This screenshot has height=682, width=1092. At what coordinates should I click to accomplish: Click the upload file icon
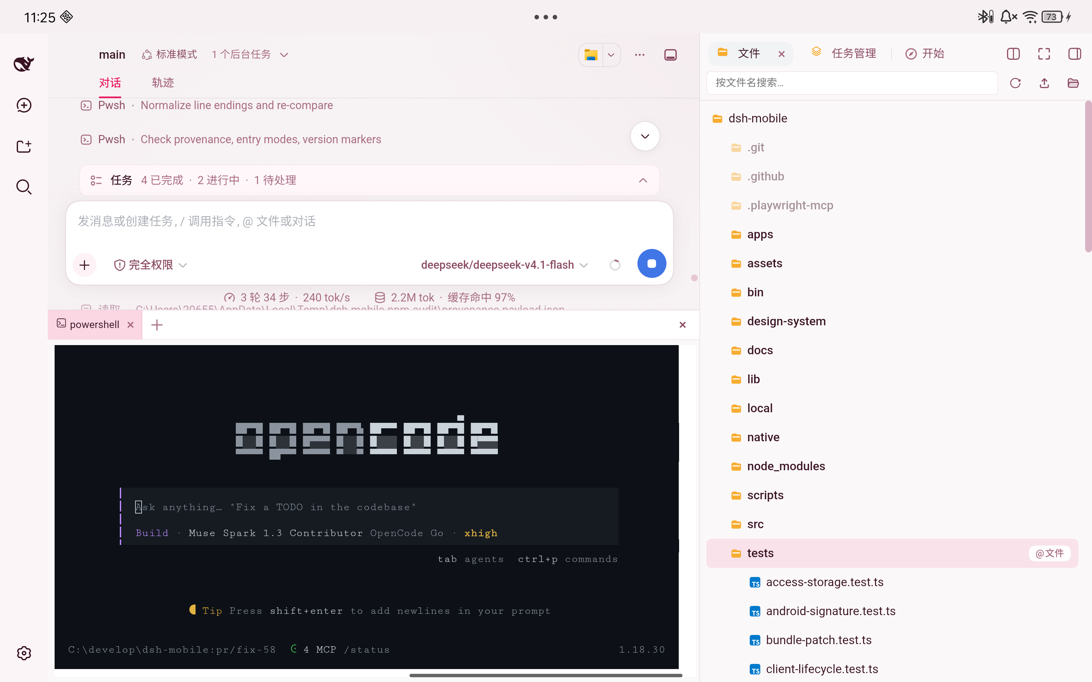(x=1044, y=83)
